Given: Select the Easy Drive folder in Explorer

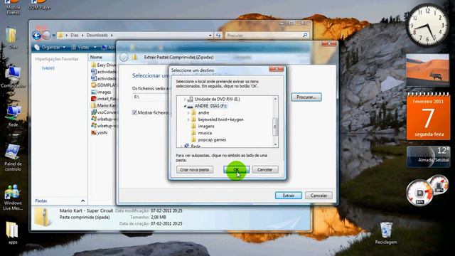Looking at the screenshot, I should (x=103, y=65).
